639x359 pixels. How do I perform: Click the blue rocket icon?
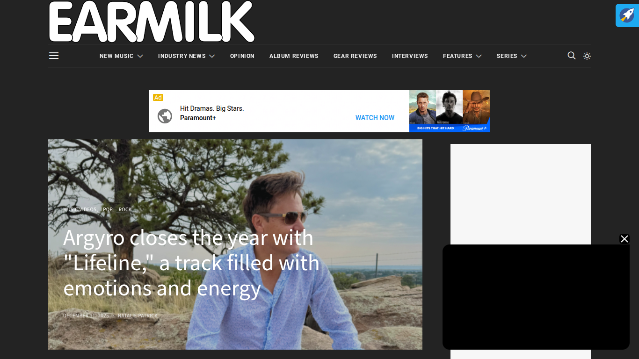[x=627, y=15]
